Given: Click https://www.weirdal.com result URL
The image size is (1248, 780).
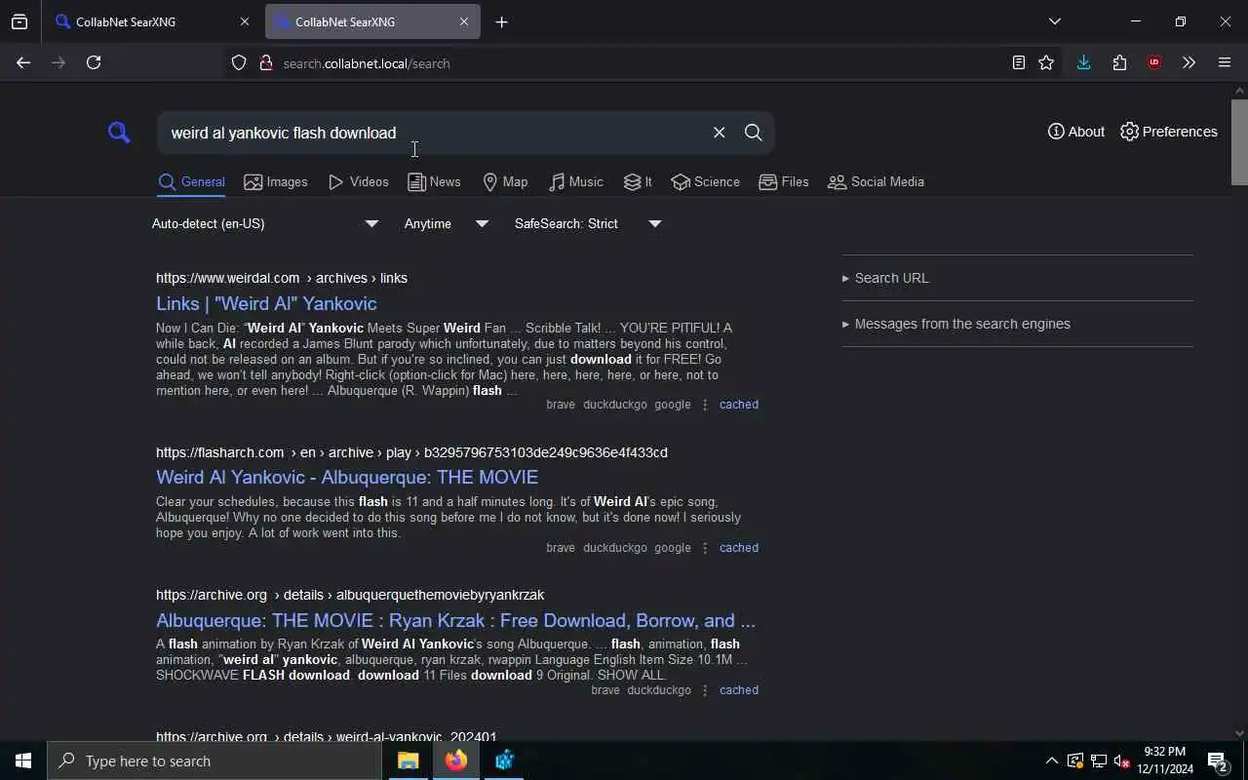Looking at the screenshot, I should [x=282, y=278].
